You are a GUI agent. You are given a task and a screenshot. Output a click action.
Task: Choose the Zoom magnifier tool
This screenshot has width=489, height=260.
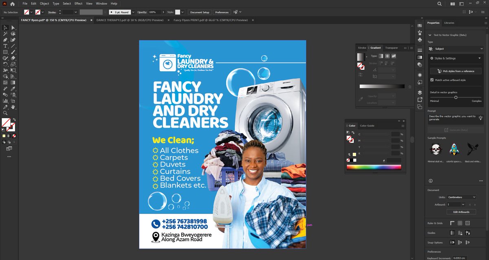click(5, 113)
